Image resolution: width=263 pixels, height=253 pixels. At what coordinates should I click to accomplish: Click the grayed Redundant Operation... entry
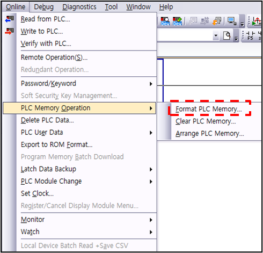[x=55, y=70]
